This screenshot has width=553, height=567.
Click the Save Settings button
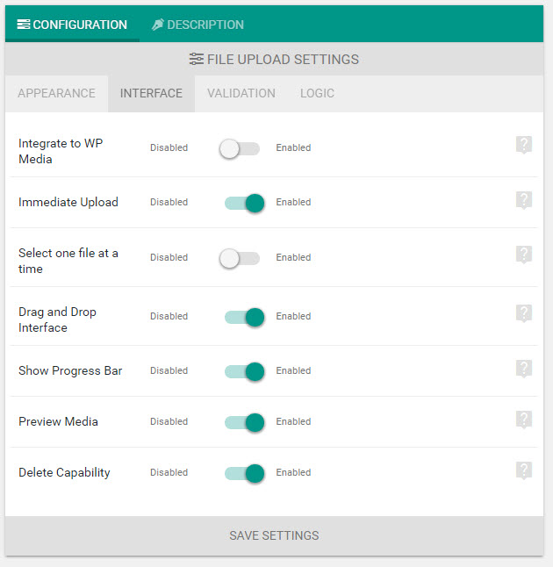tap(274, 535)
